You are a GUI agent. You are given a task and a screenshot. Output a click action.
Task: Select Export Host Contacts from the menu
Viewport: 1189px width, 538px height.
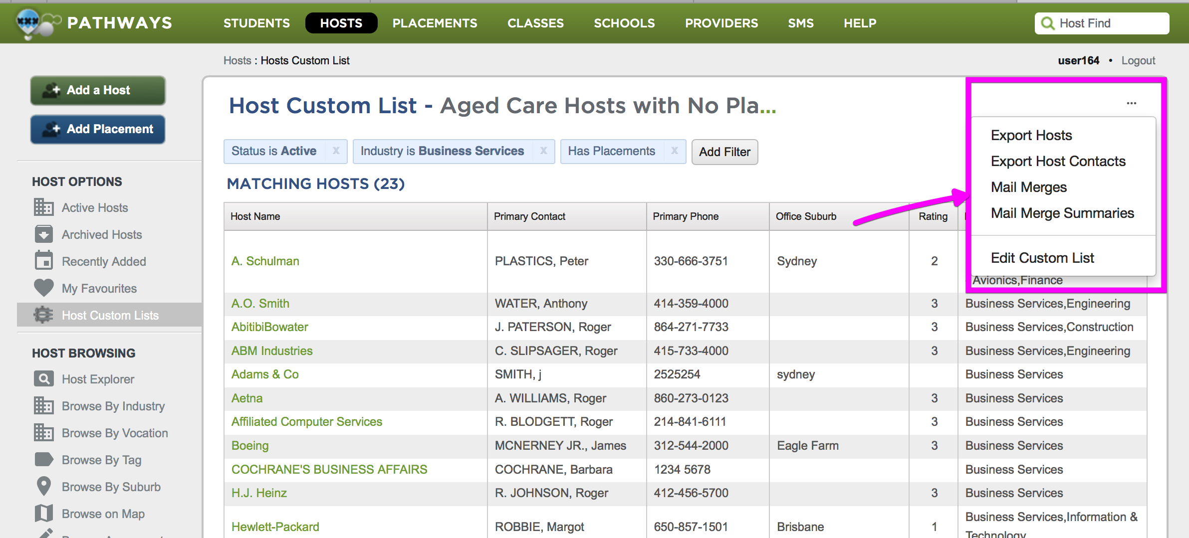point(1058,161)
